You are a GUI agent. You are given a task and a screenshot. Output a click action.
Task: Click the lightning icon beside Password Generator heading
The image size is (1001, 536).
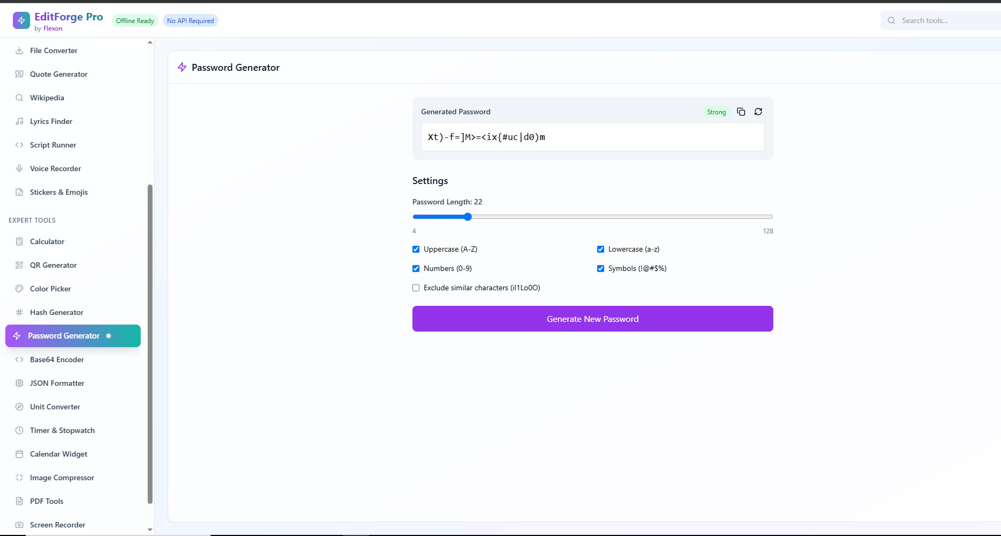tap(182, 67)
